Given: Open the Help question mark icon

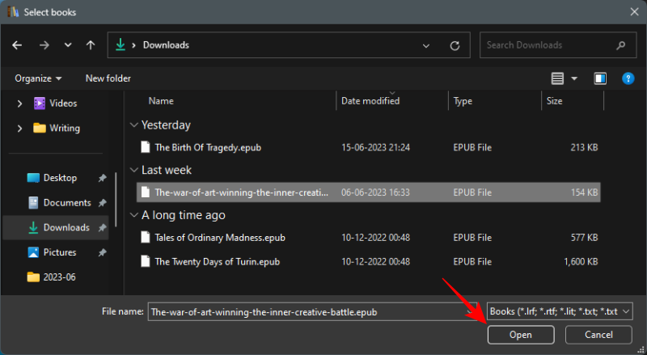Looking at the screenshot, I should coord(628,78).
